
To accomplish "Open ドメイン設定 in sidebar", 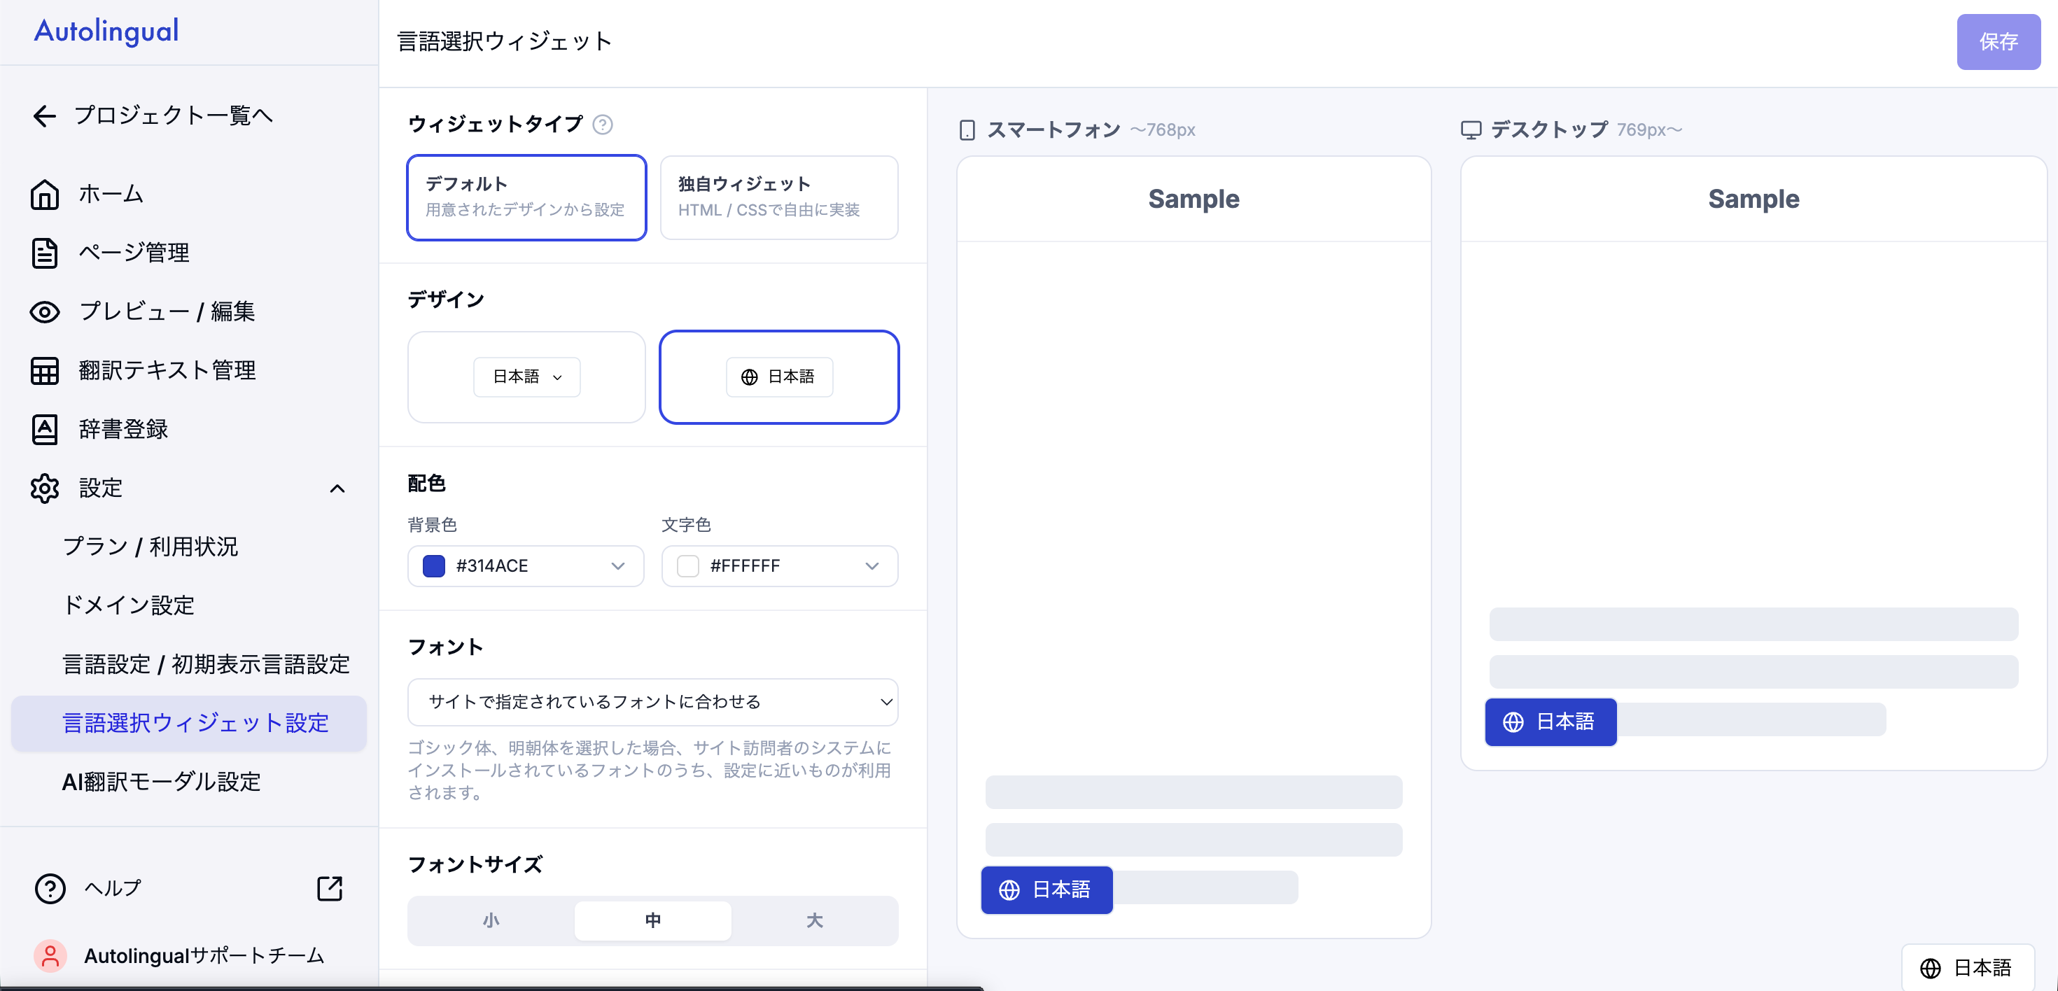I will tap(129, 605).
